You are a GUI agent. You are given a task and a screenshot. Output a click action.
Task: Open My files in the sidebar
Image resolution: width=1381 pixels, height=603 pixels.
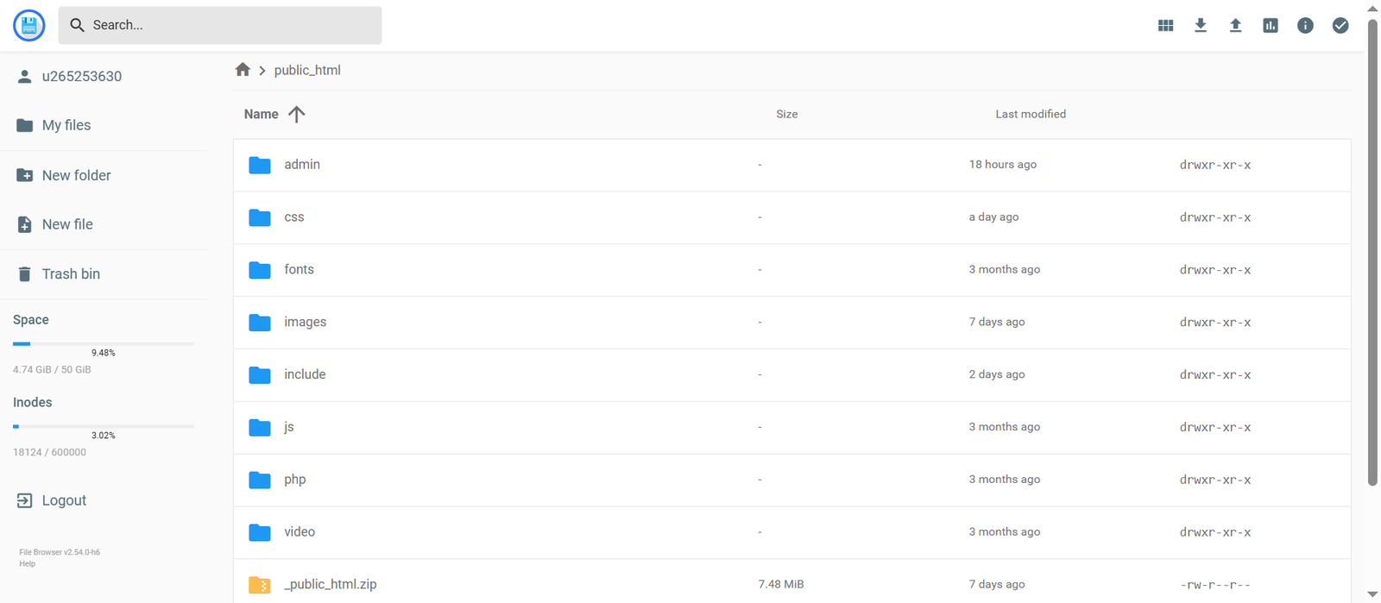[x=66, y=125]
